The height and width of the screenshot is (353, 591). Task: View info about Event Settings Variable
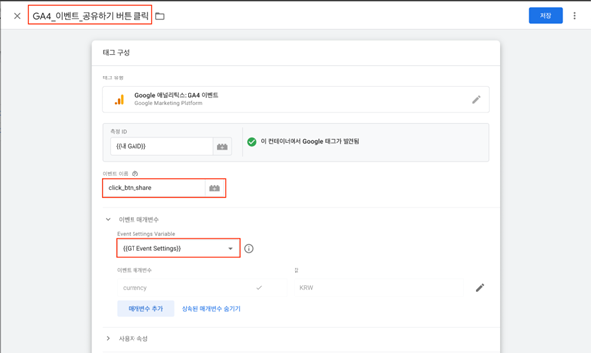(249, 248)
